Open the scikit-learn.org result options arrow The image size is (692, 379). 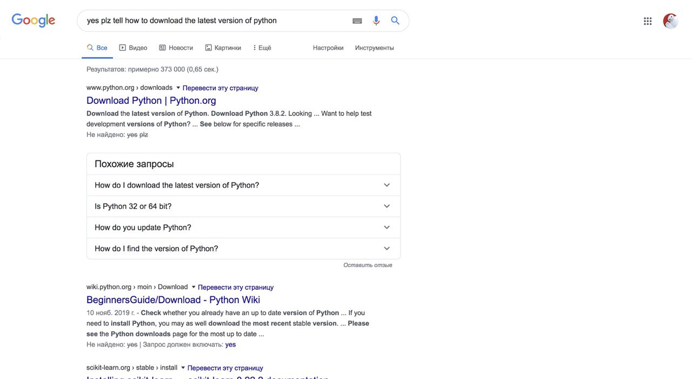point(183,368)
